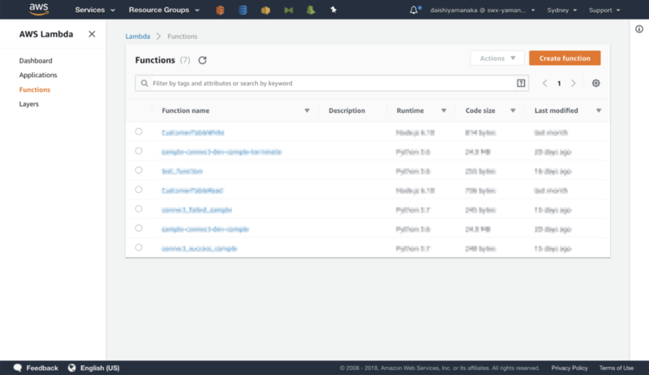Screen dimensions: 649x375
Task: Expand the Services menu
Action: 95,10
